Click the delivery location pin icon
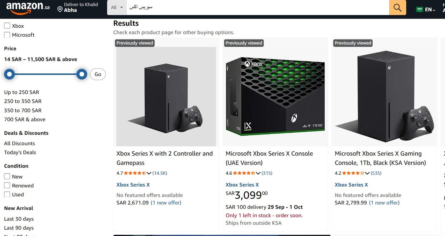The image size is (445, 236). click(x=60, y=10)
